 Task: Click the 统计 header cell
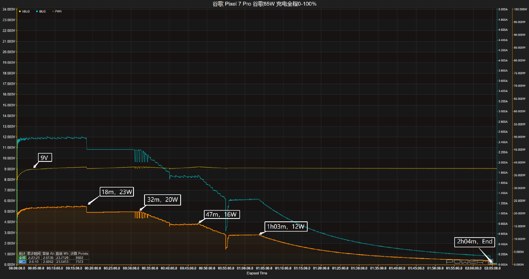(22, 253)
